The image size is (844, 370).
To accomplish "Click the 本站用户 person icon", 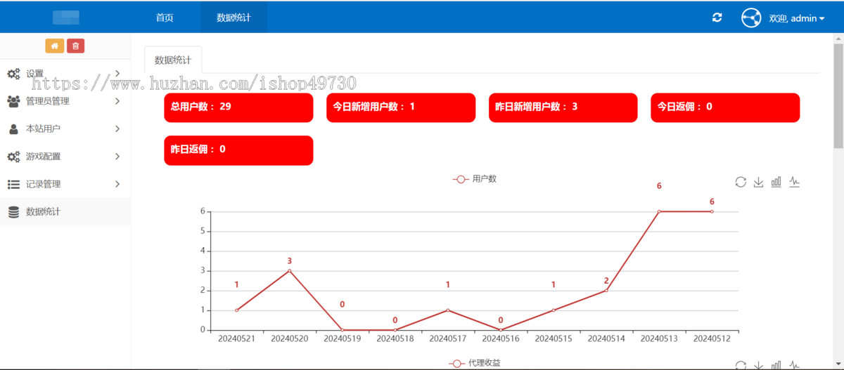I will (13, 129).
